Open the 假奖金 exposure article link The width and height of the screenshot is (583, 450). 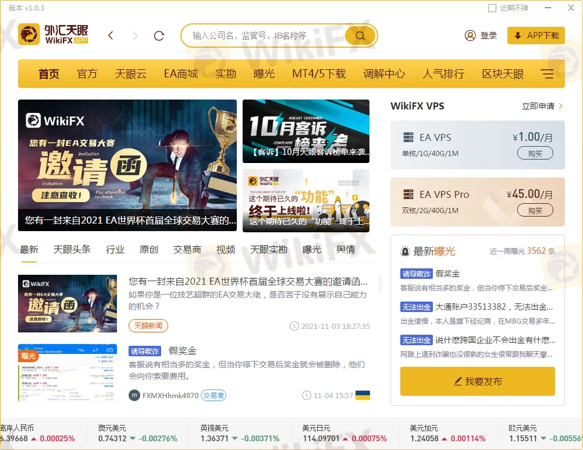point(183,350)
